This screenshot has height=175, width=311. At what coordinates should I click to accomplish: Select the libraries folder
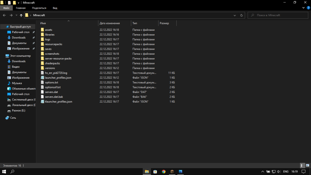click(x=49, y=35)
